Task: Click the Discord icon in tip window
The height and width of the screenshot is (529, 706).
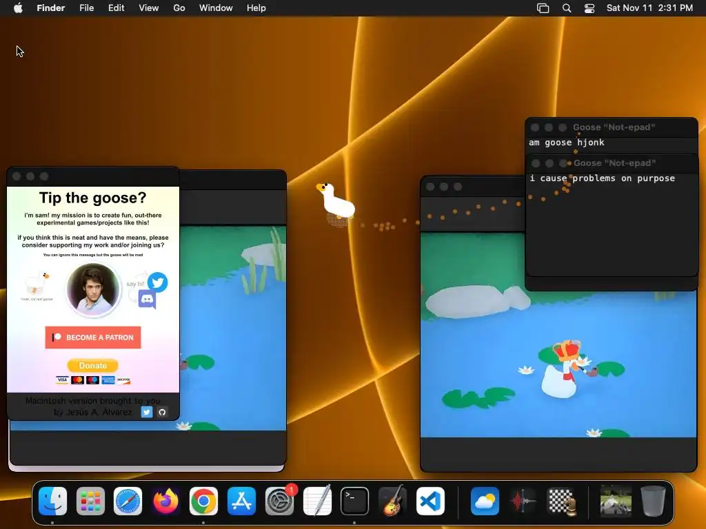Action: (x=147, y=299)
